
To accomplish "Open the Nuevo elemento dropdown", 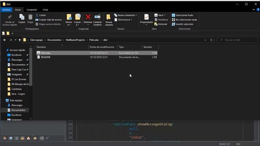I will pos(126,15).
